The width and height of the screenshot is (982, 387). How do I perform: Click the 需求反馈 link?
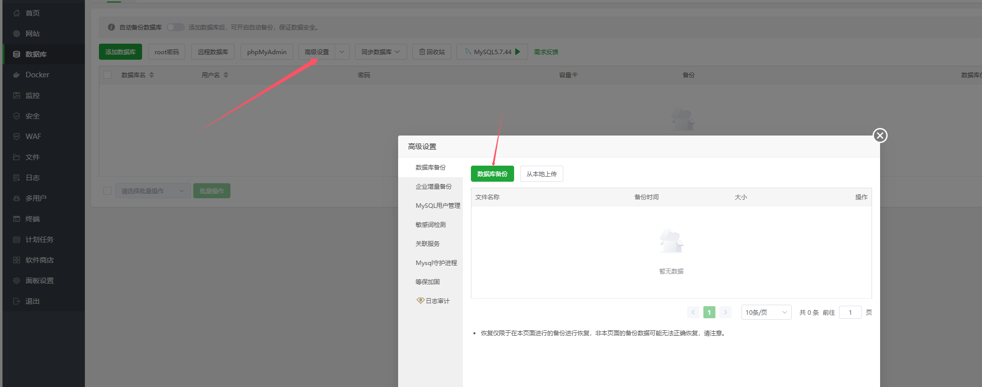pos(546,52)
